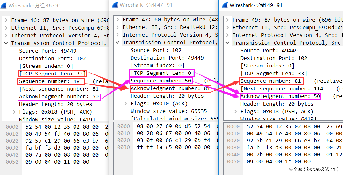Viewport: 343px width, 175px height.
Task: Select Destination Port: 102 in packet 46 window
Action: coord(53,59)
